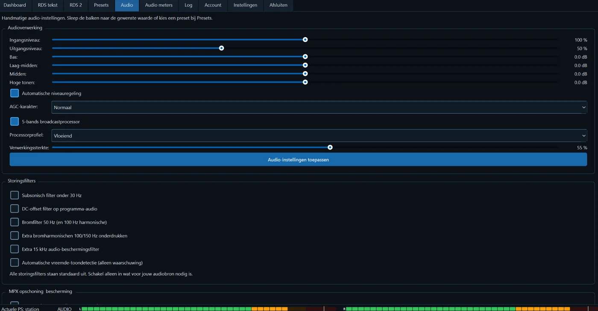This screenshot has height=311, width=598.
Task: Click the Hoge tonen slider handle
Action: click(x=305, y=82)
